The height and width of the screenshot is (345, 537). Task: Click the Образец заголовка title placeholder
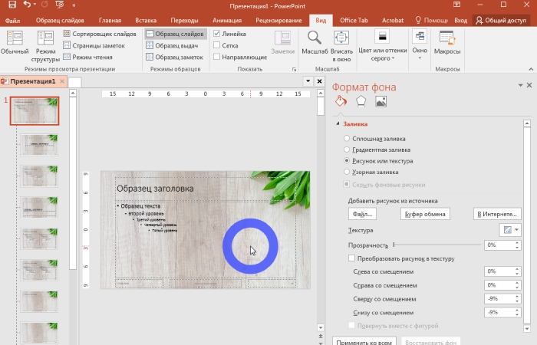[206, 189]
